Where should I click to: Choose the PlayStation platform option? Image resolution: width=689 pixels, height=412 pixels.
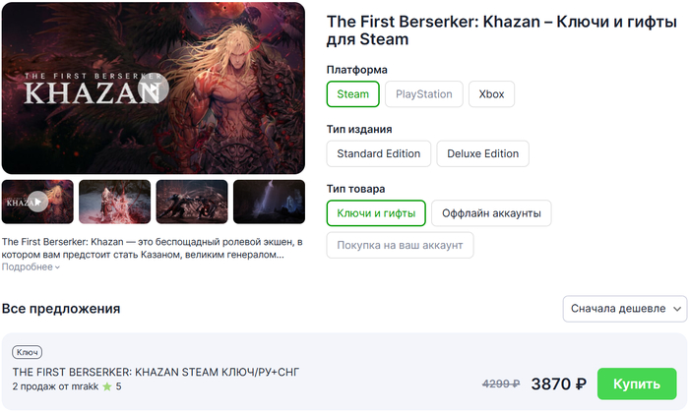pyautogui.click(x=424, y=93)
